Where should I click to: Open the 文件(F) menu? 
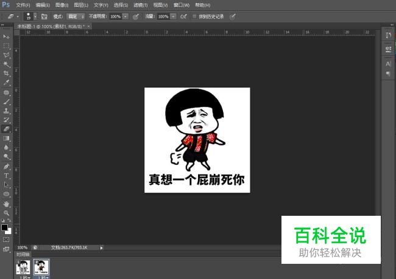23,5
